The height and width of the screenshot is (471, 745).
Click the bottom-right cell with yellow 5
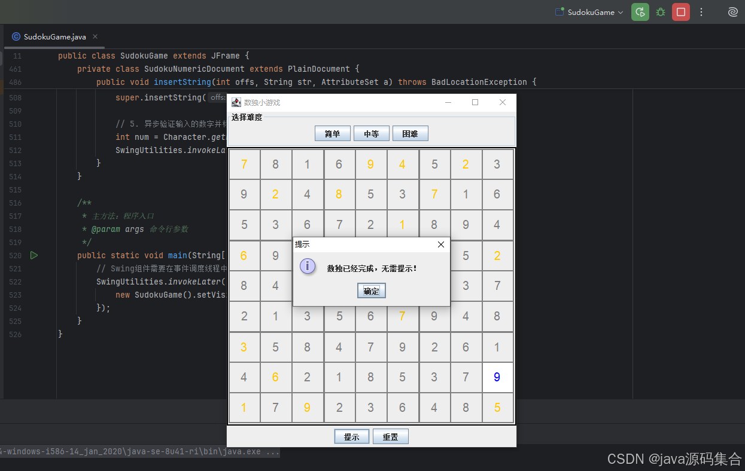[497, 408]
